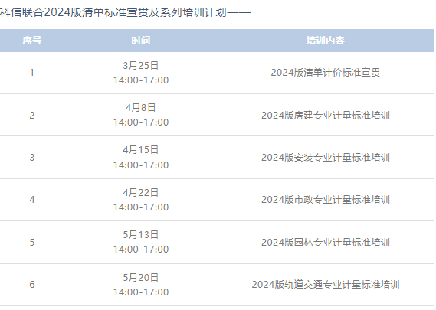
Task: Select row number 1 cell
Action: pyautogui.click(x=32, y=73)
